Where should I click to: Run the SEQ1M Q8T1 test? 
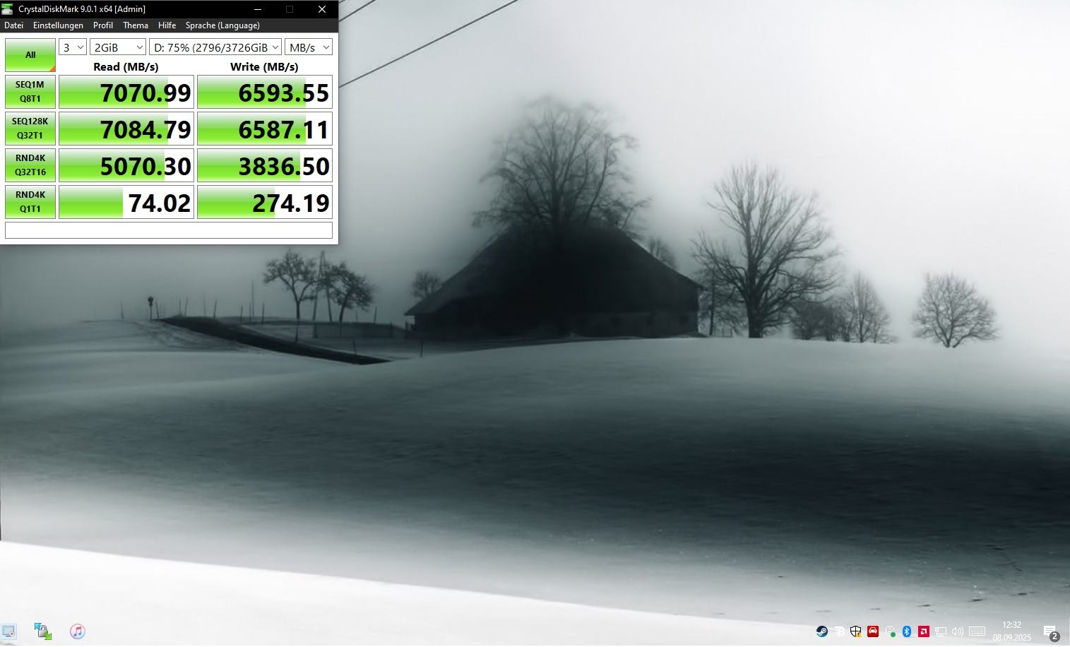tap(30, 92)
